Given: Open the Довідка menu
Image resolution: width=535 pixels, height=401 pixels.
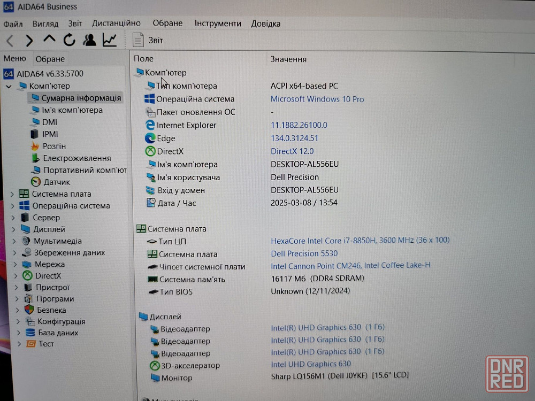Looking at the screenshot, I should (x=266, y=24).
